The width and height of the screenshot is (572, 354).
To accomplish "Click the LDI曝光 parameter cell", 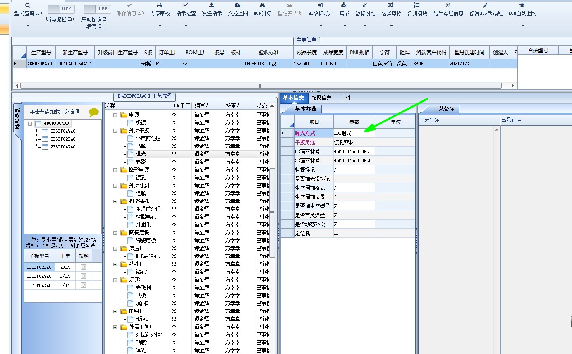I will [x=354, y=133].
